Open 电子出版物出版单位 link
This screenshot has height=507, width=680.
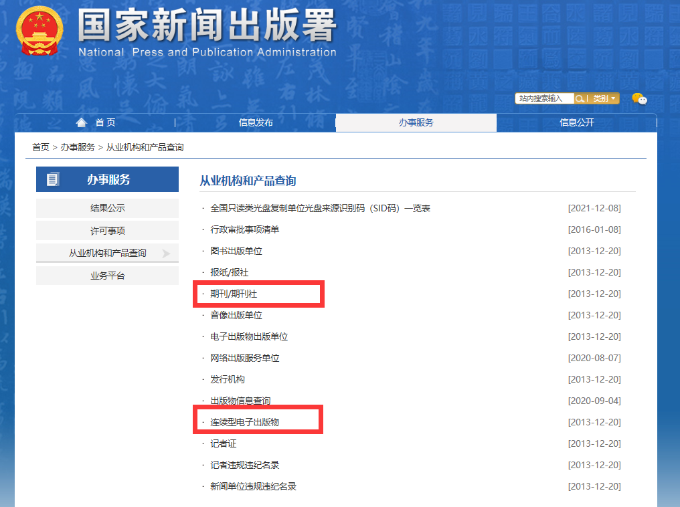pyautogui.click(x=249, y=336)
